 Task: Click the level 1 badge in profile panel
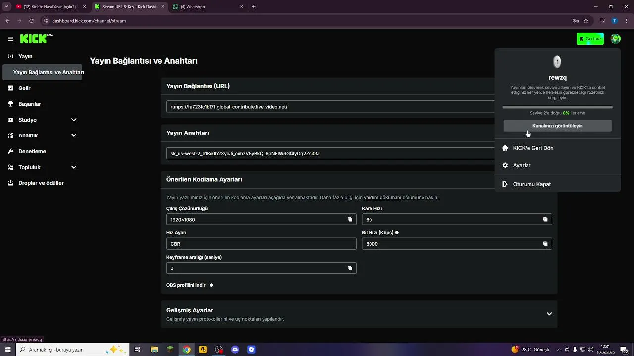pos(557,62)
